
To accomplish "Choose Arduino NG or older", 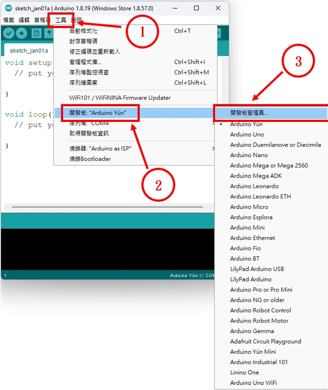I will 271,300.
